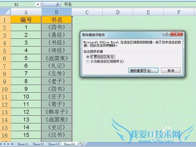Select column C header
Viewport: 196px width, 147px height.
click(87, 12)
